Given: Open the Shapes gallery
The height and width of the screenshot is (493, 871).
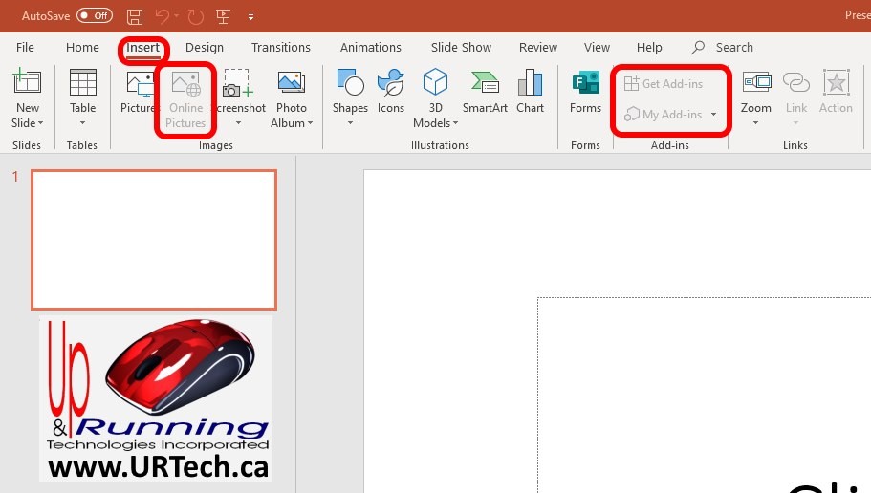Looking at the screenshot, I should coord(350,94).
